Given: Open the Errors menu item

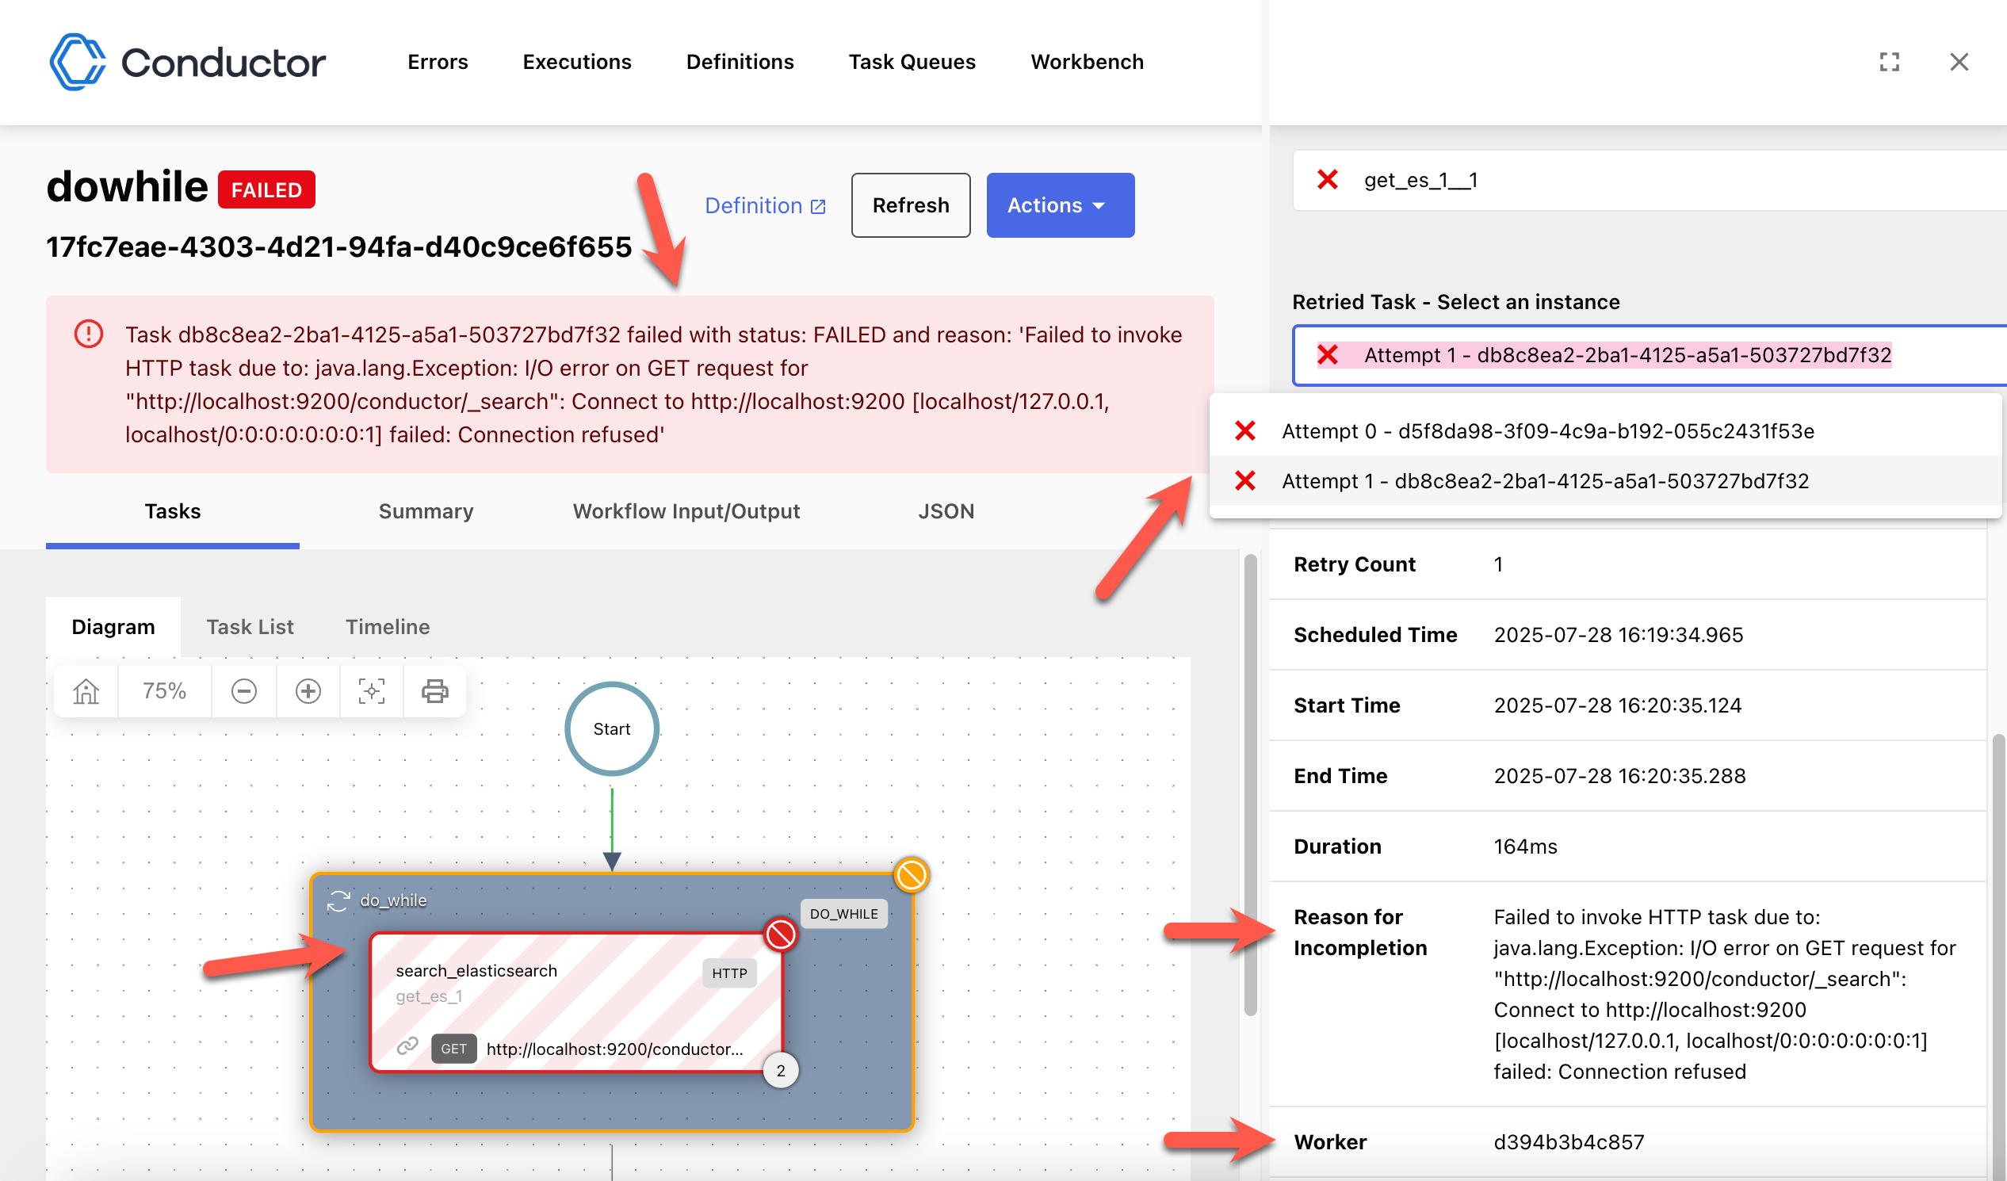Looking at the screenshot, I should [x=438, y=62].
